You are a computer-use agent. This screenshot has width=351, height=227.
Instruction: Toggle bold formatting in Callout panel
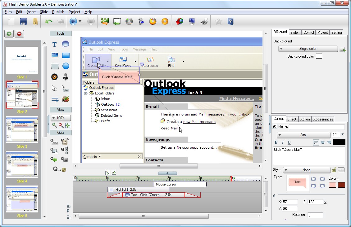point(276,142)
